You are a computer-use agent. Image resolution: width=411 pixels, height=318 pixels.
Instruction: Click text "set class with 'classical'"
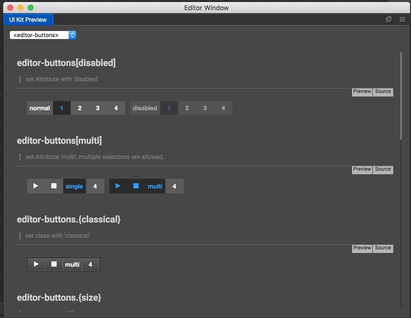(58, 235)
